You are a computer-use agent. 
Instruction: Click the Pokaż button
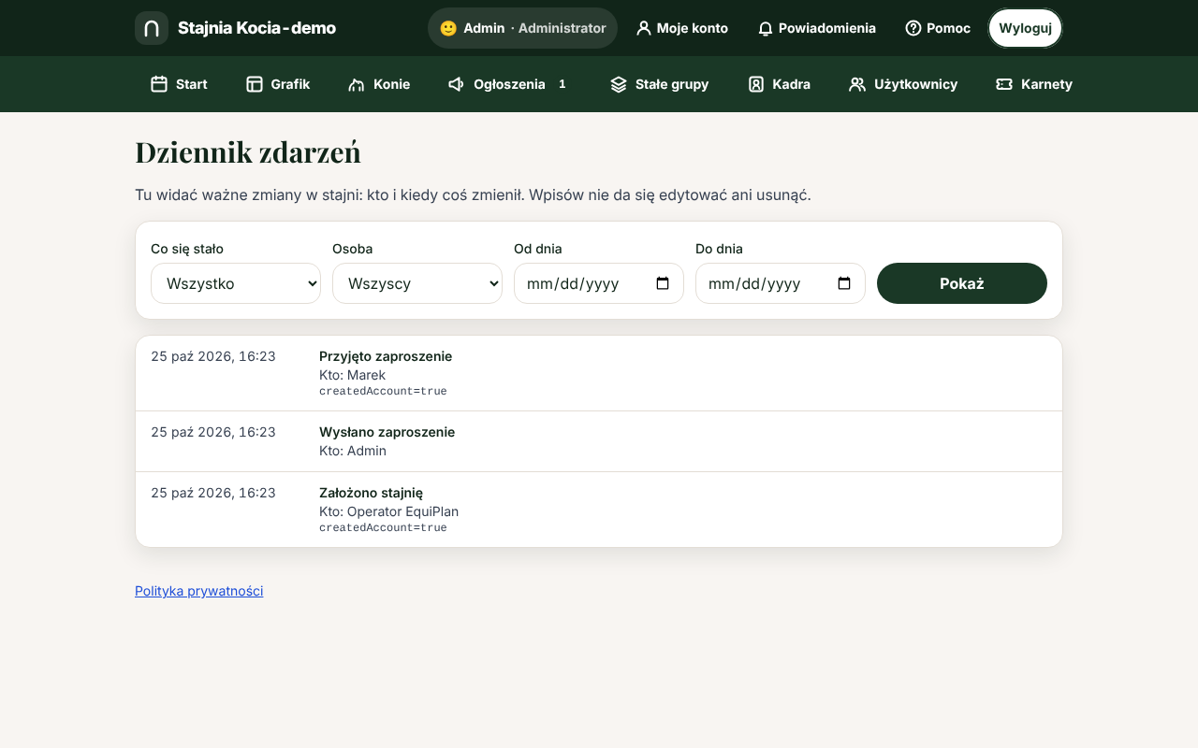click(962, 283)
